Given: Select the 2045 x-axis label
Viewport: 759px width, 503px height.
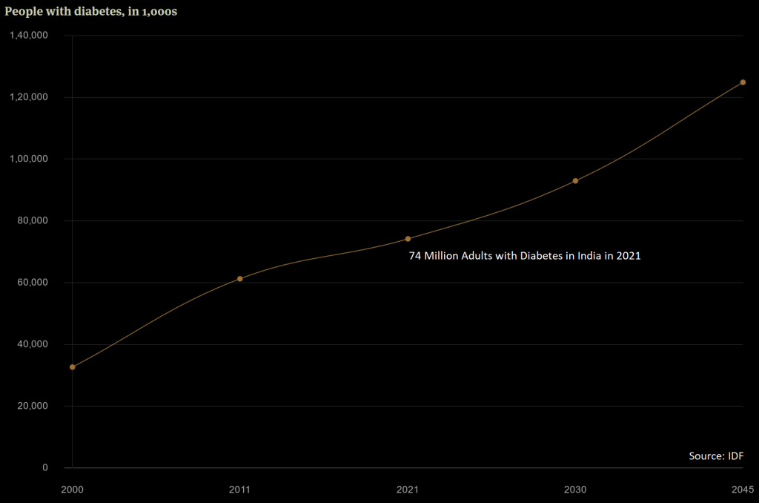Looking at the screenshot, I should point(743,490).
